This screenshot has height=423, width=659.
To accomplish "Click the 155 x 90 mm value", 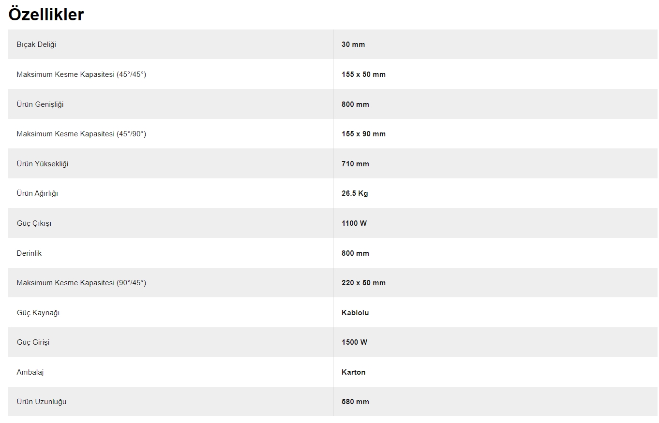I will 363,134.
